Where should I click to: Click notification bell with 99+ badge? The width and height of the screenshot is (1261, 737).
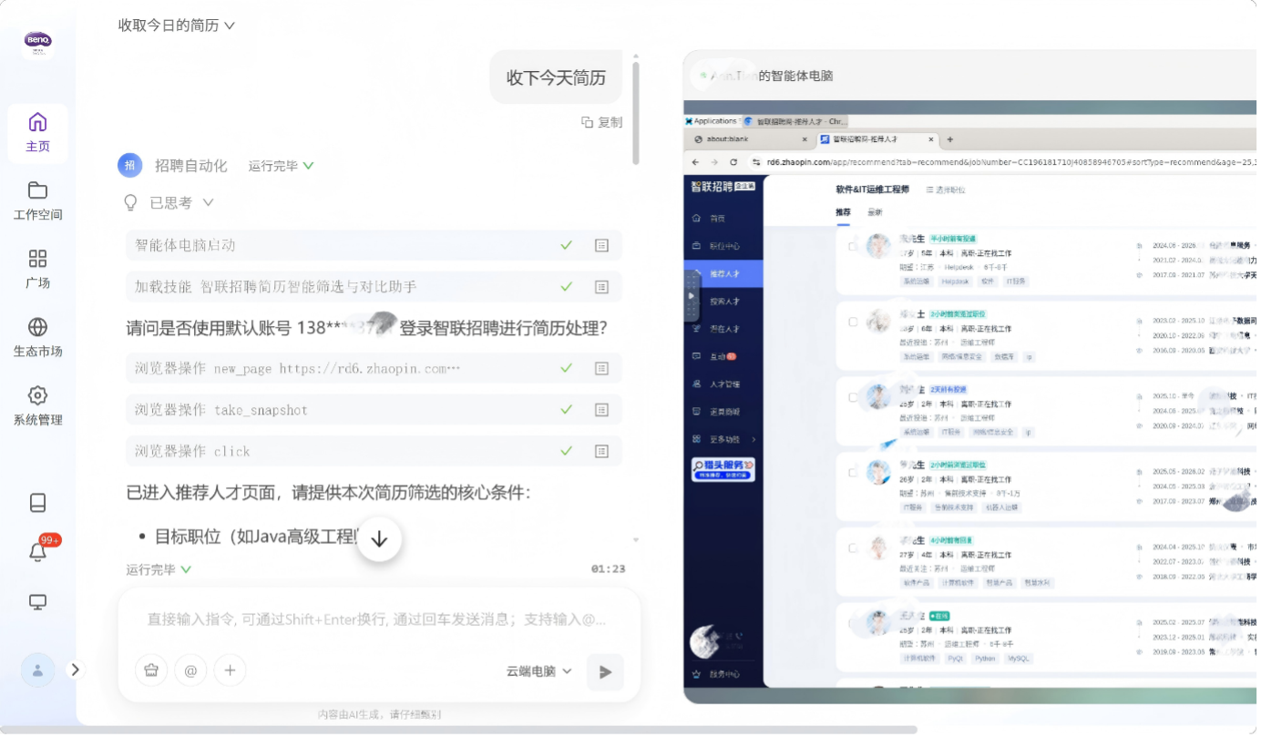pos(38,551)
